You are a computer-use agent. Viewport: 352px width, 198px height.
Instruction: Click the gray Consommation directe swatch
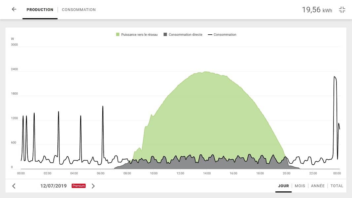[x=165, y=35]
